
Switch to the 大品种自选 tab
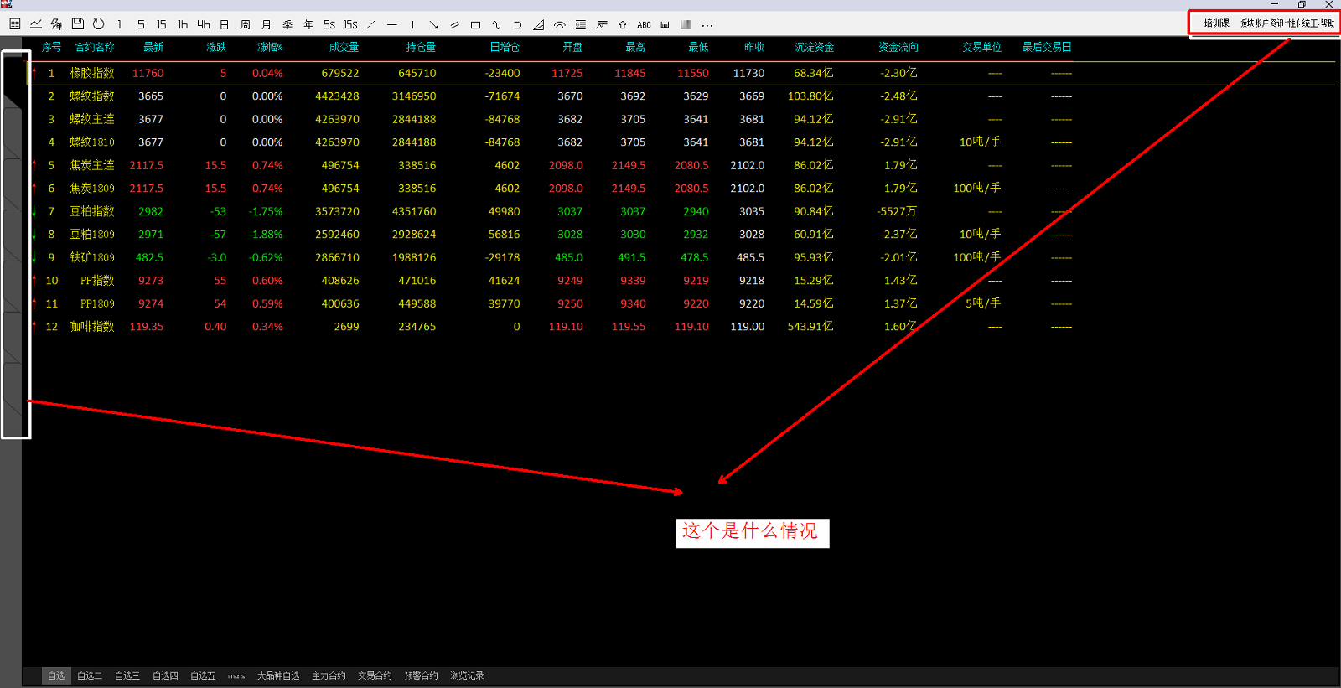[x=278, y=675]
